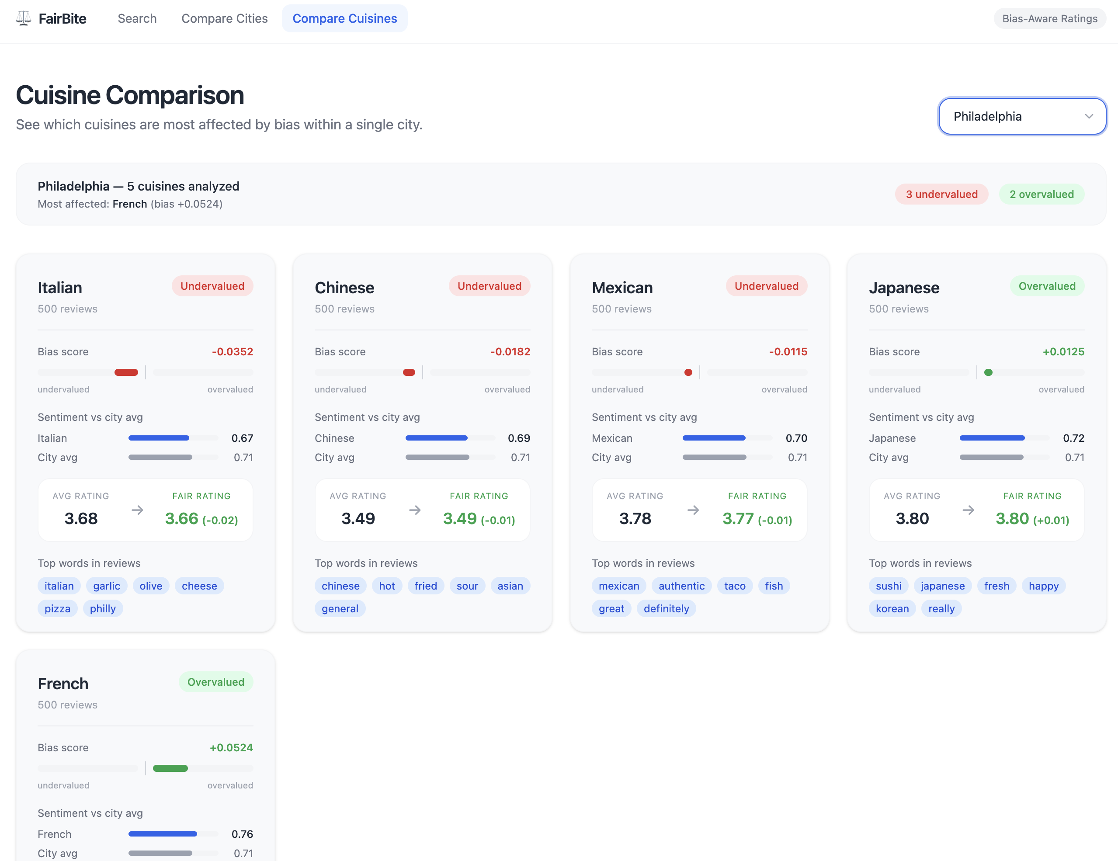Click the 'sushi' top word tag
Viewport: 1118px width, 861px height.
888,586
